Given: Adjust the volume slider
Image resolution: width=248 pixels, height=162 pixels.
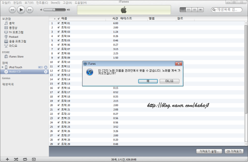Looking at the screenshot, I should [55, 10].
